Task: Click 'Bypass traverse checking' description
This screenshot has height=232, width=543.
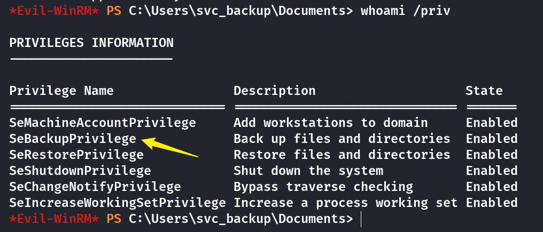Action: [x=323, y=187]
